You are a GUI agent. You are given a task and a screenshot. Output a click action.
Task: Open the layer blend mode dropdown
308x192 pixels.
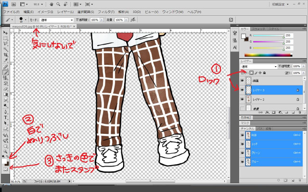(x=259, y=66)
